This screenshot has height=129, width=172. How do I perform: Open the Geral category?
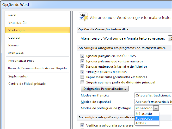click(12, 15)
